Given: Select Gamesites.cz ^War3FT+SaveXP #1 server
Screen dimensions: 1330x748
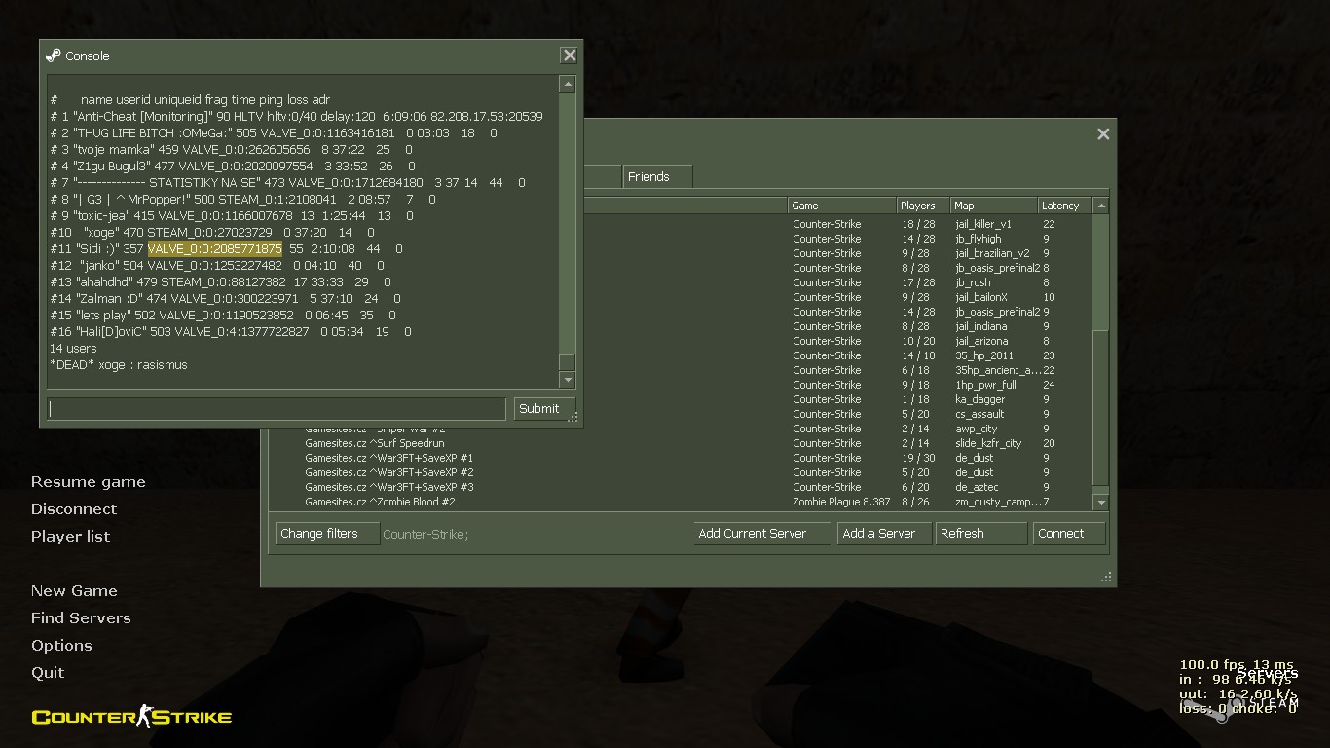Looking at the screenshot, I should click(x=682, y=458).
